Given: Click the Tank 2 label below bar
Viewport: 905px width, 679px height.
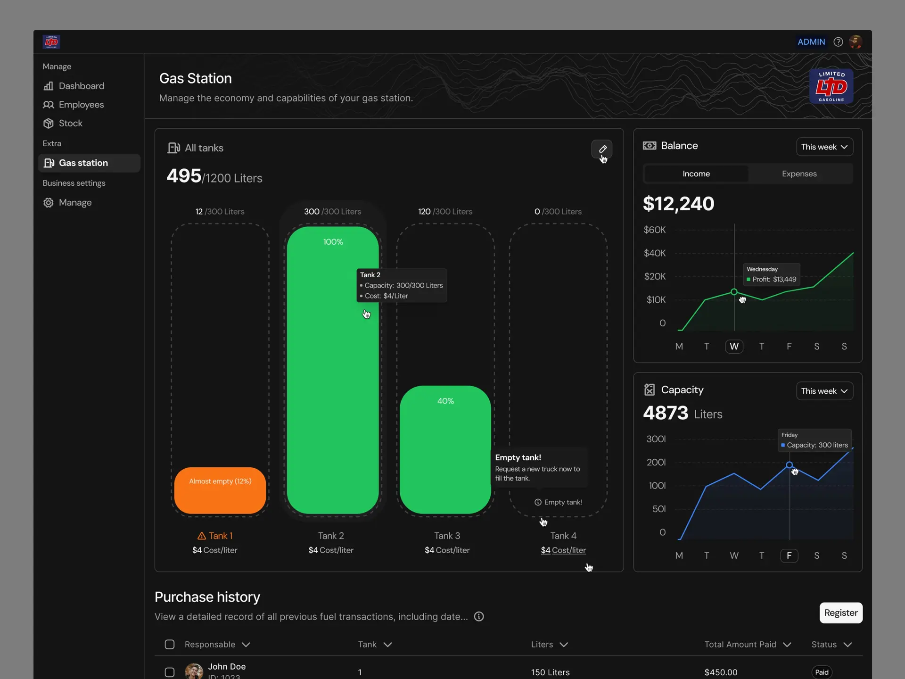Looking at the screenshot, I should [x=331, y=536].
